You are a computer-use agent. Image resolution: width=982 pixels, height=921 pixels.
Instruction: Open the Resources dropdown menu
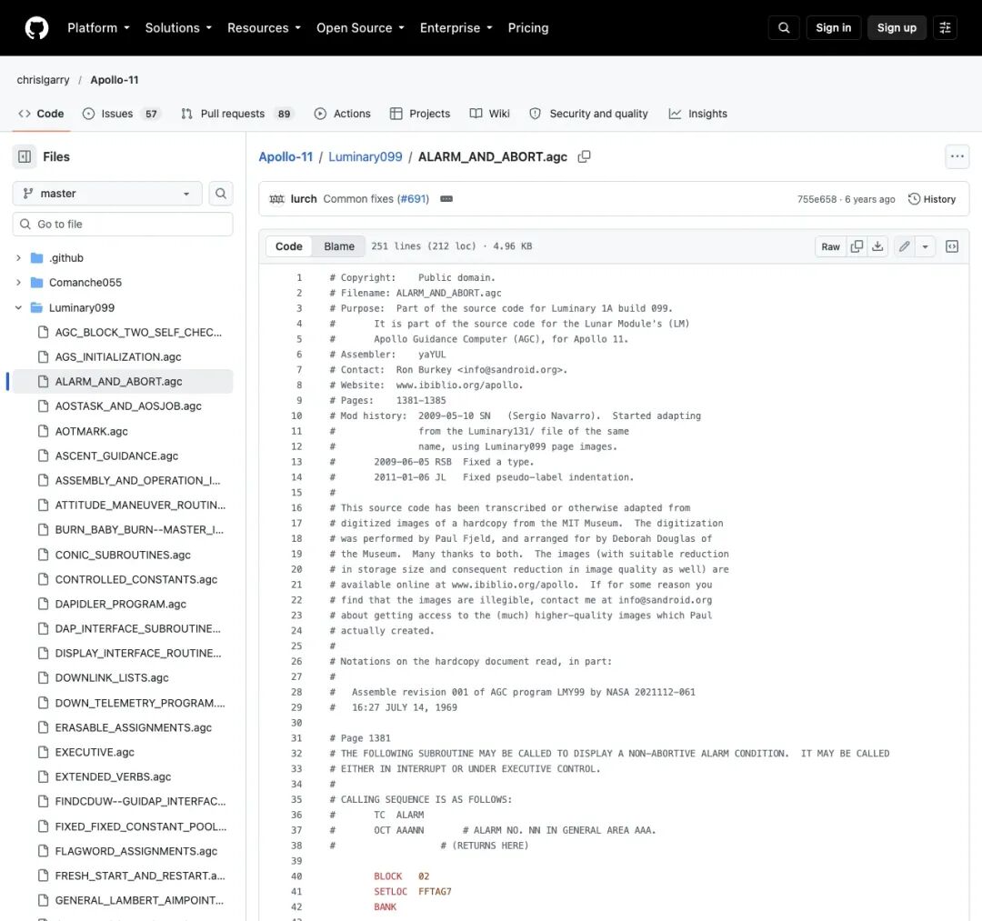pos(265,28)
